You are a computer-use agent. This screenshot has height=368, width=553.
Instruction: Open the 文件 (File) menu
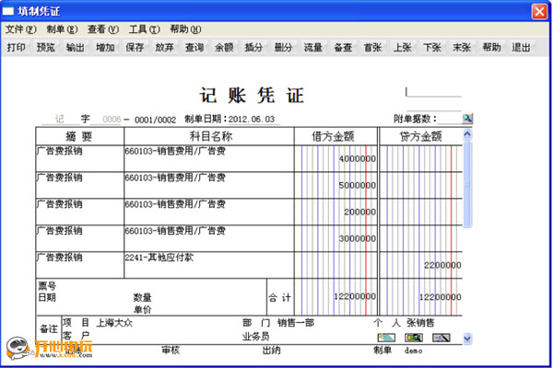pos(20,29)
